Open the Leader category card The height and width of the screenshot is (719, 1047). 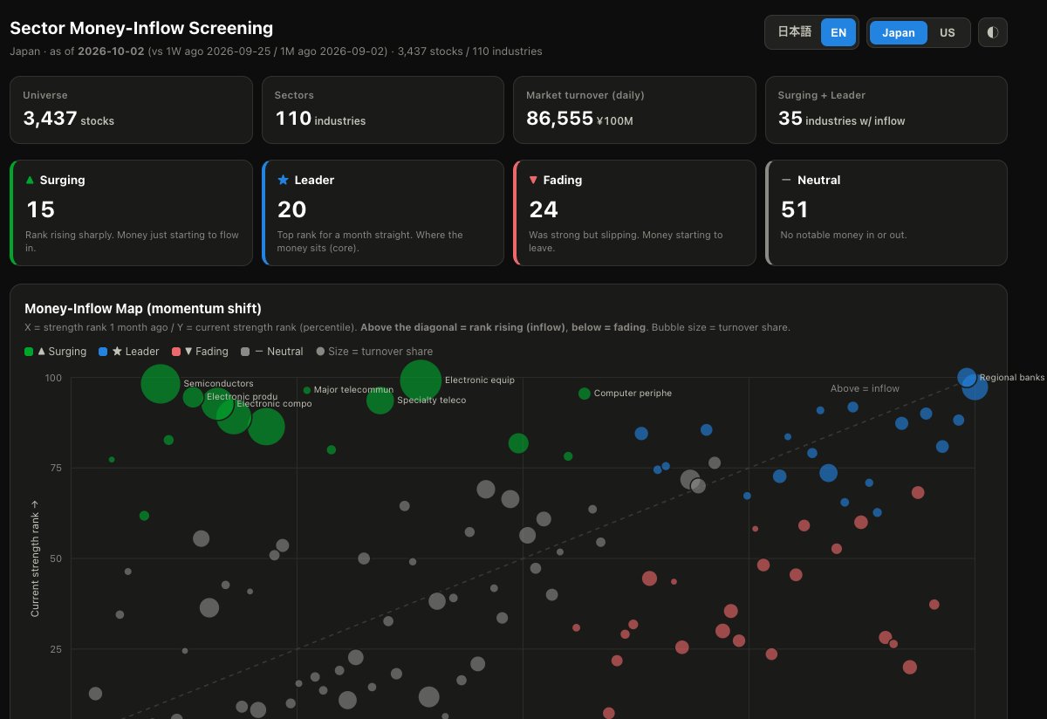pos(383,213)
